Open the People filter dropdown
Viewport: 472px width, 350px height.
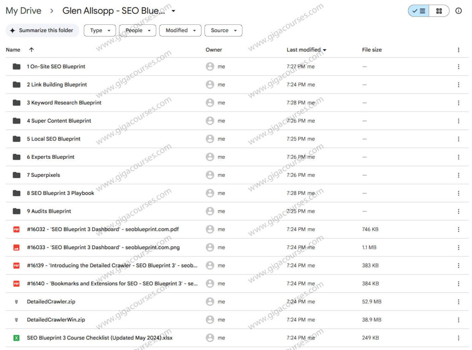pyautogui.click(x=137, y=30)
